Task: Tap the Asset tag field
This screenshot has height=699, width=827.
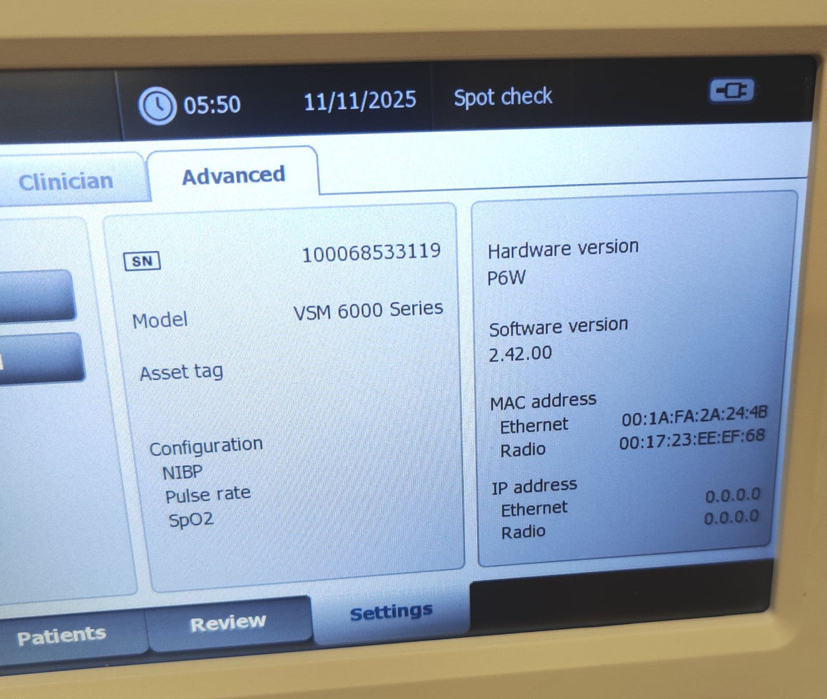Action: point(181,372)
